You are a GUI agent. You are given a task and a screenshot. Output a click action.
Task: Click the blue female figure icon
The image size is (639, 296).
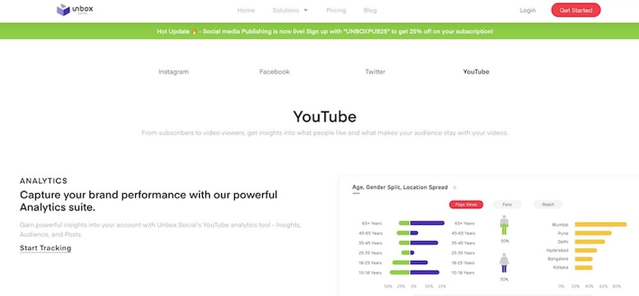pos(504,263)
